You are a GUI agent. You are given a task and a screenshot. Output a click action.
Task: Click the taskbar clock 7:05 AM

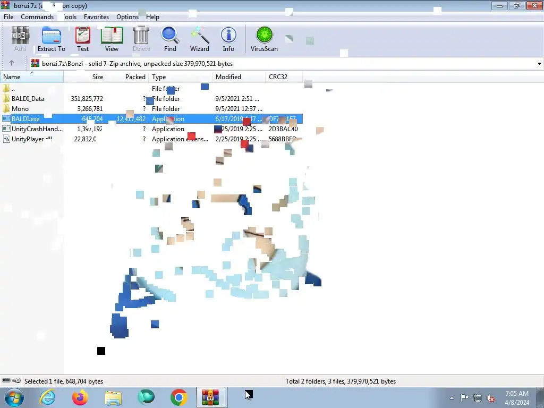coord(516,394)
